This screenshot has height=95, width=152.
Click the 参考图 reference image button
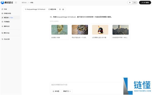pyautogui.click(x=56, y=91)
